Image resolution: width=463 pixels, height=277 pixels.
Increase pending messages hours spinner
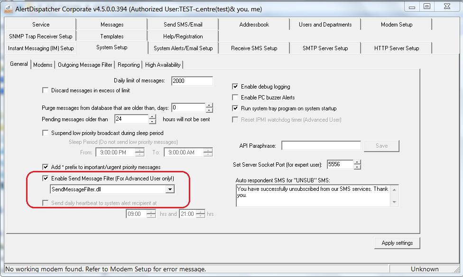pyautogui.click(x=152, y=116)
